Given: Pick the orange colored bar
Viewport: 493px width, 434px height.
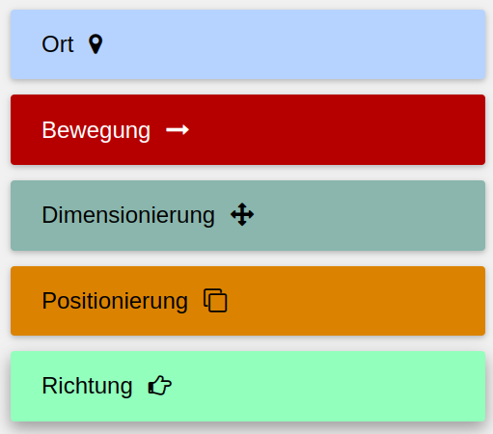Looking at the screenshot, I should [248, 301].
